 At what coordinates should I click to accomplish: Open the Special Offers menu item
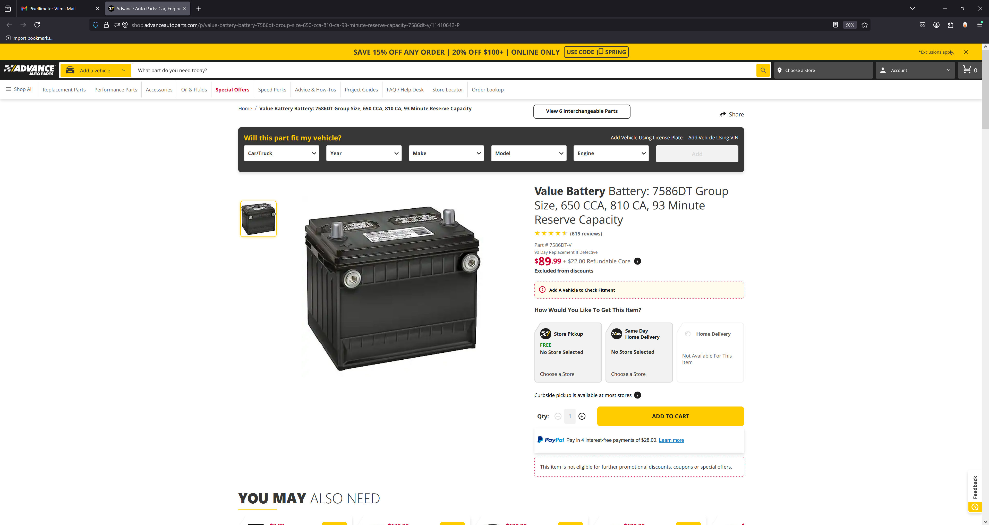pos(232,89)
